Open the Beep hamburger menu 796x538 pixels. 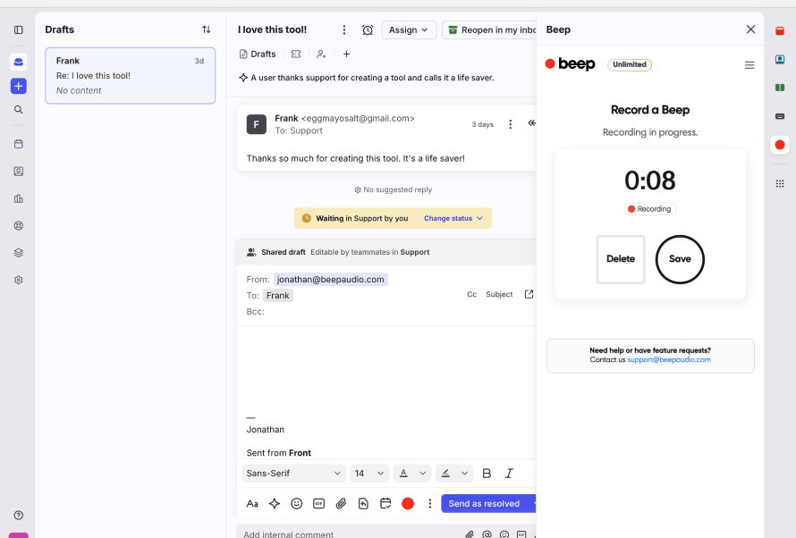(x=749, y=65)
